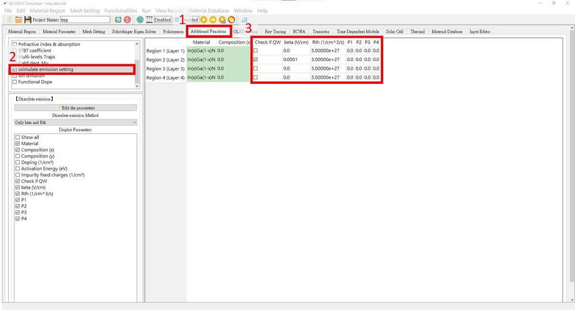
Task: Click the Project Name input field
Action: (x=85, y=20)
